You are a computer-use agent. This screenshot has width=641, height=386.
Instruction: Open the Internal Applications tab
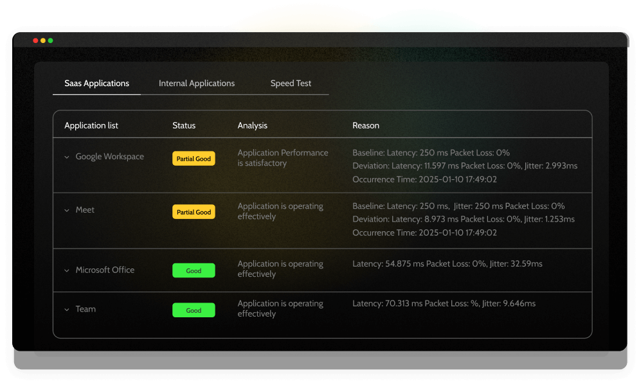197,83
